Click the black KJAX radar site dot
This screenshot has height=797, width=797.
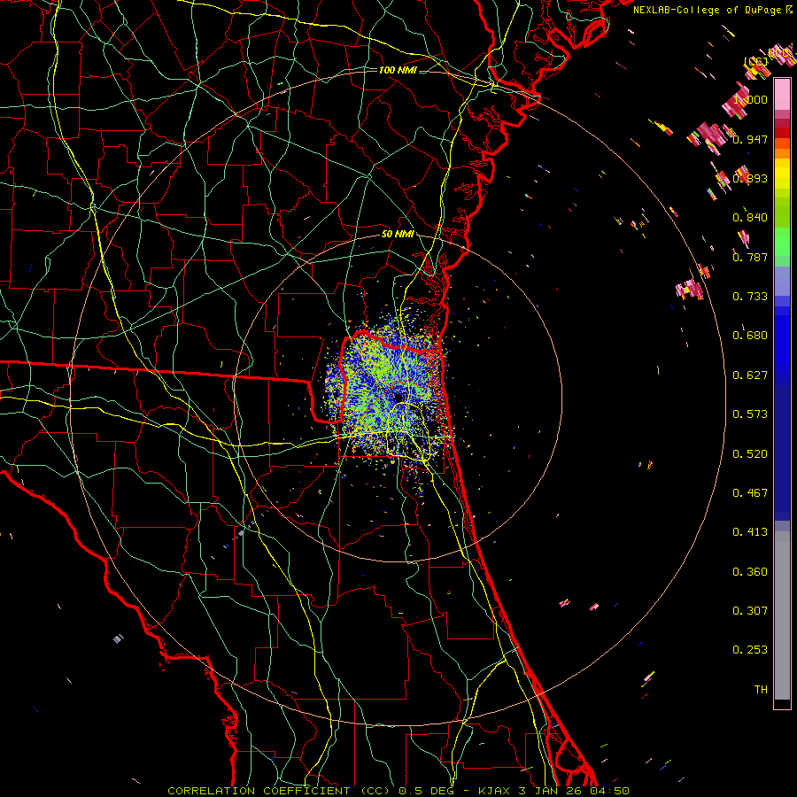click(398, 398)
